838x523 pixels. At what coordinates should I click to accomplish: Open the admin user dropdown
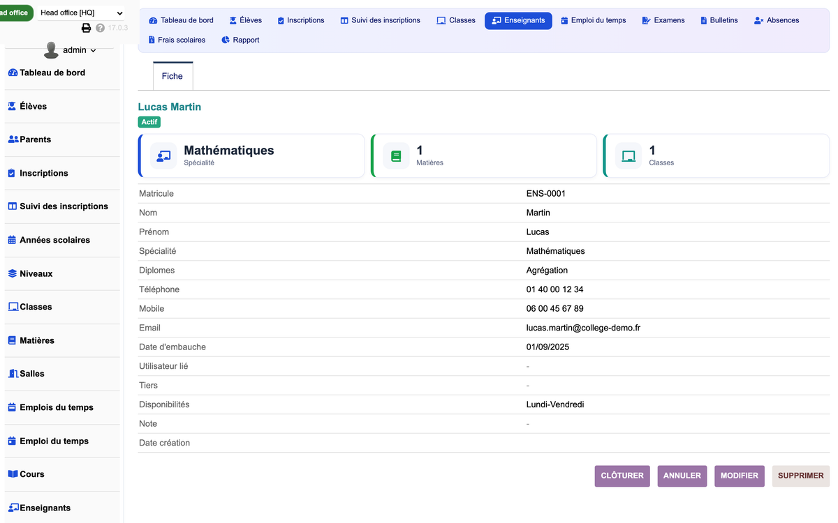[x=79, y=50]
